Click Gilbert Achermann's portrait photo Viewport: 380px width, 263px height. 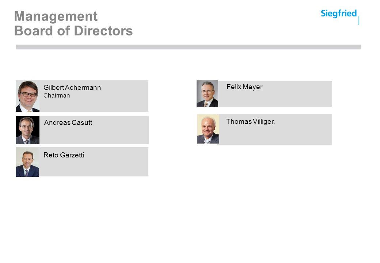tap(28, 96)
